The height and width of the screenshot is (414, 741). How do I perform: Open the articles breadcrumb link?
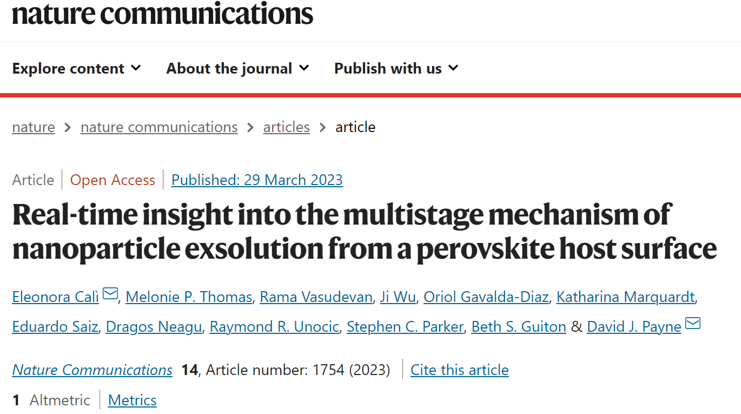coord(287,127)
